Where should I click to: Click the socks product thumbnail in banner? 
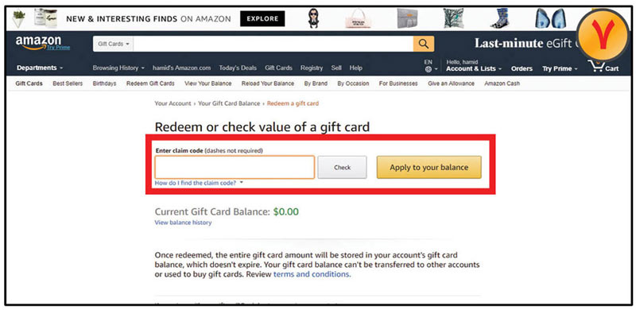tap(499, 18)
